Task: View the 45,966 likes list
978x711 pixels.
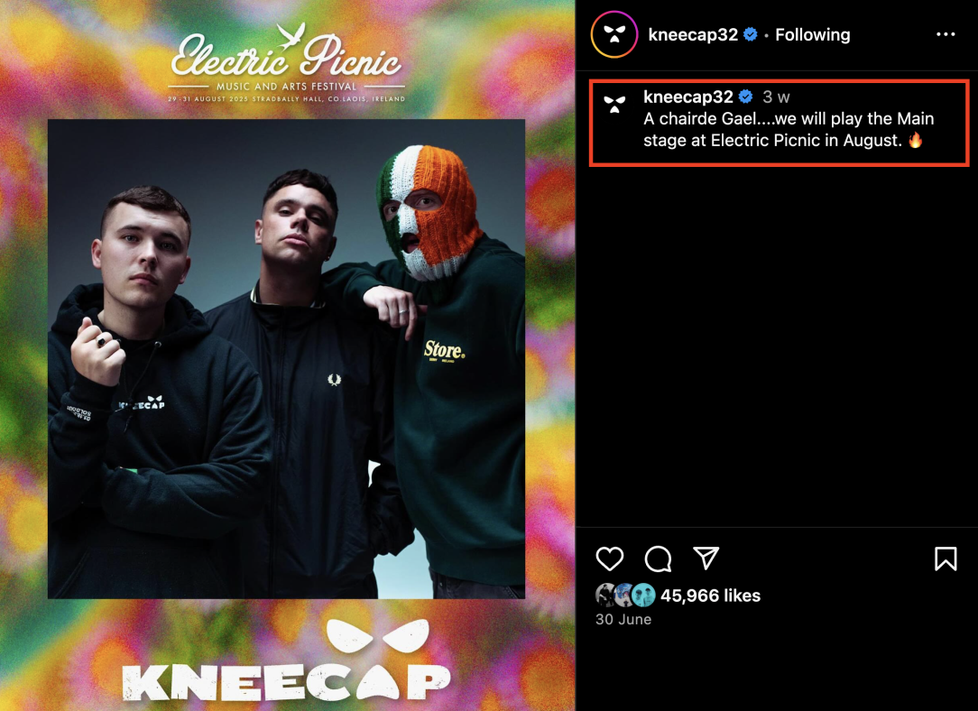Action: tap(710, 596)
